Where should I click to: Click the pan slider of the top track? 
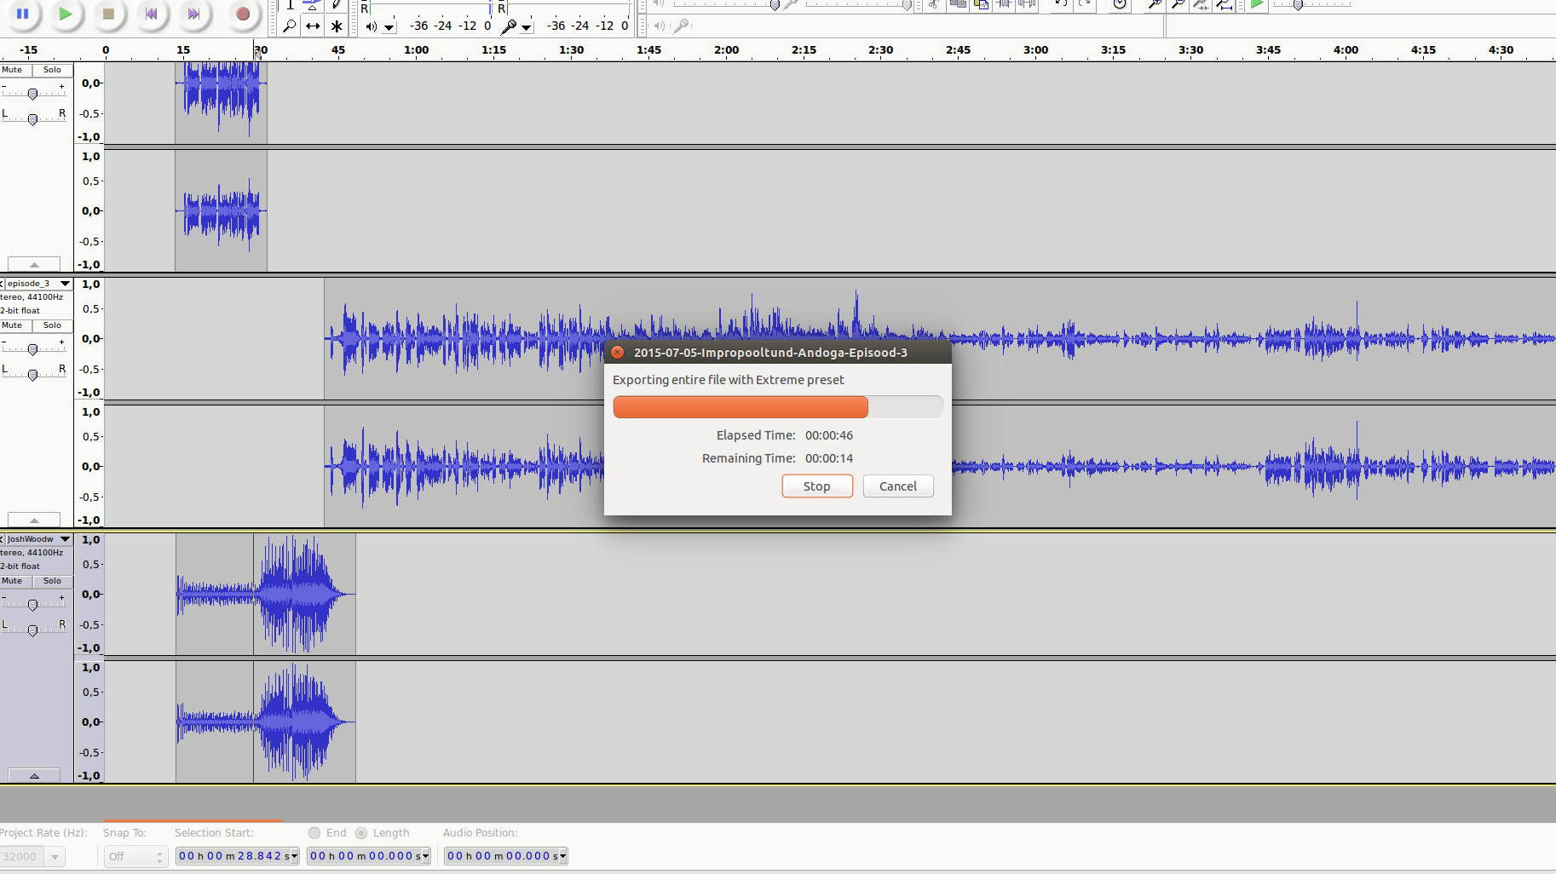pyautogui.click(x=32, y=119)
